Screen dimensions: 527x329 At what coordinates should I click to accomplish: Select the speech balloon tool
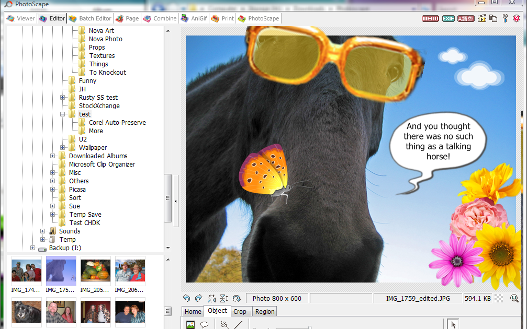(x=204, y=324)
